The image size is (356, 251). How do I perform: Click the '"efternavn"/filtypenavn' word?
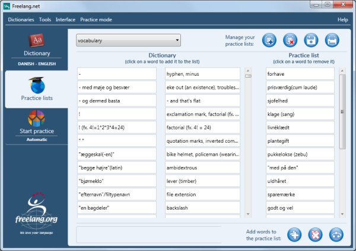[x=117, y=194]
